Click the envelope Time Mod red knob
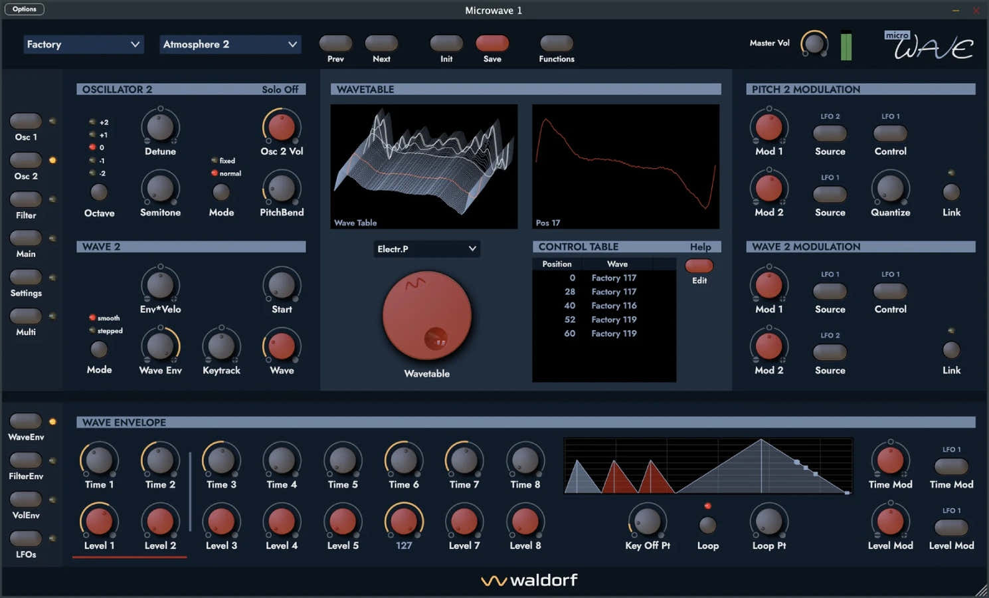 (x=891, y=460)
